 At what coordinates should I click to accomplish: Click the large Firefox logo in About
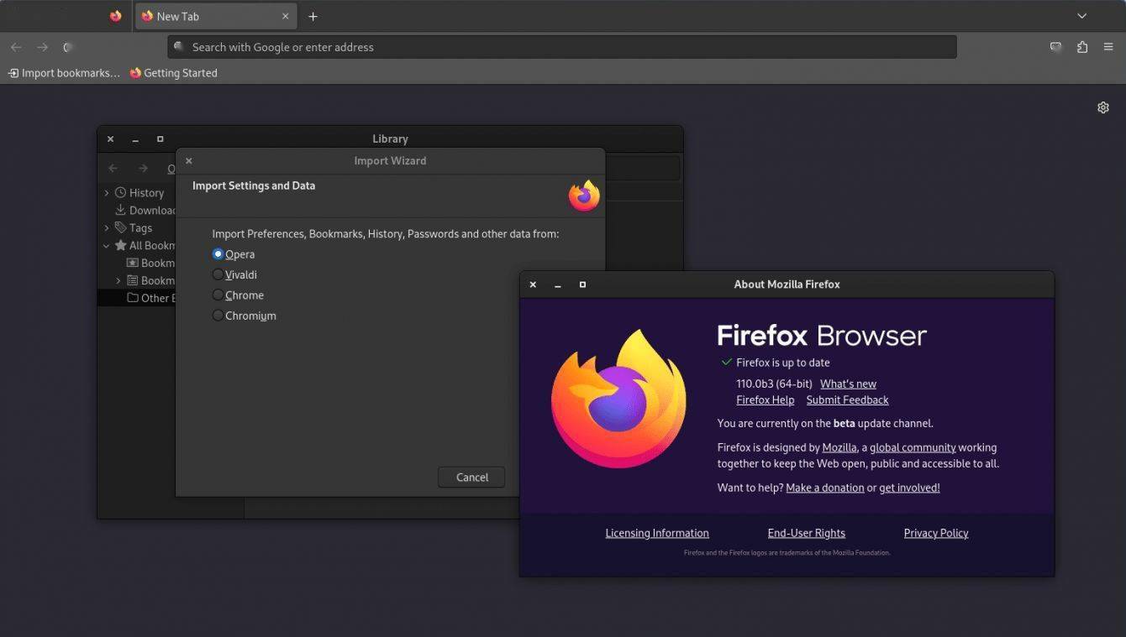point(618,398)
